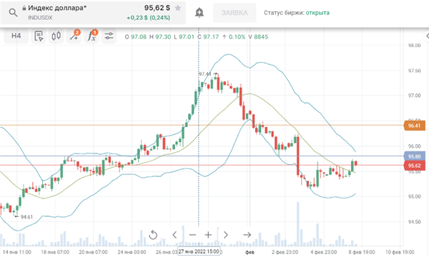
Task: Move chart right with right chevron
Action: 226,235
